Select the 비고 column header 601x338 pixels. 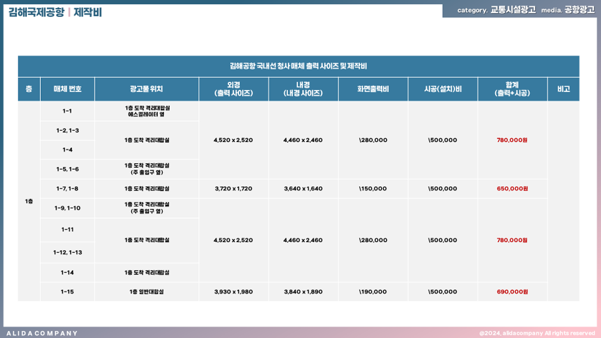[563, 89]
